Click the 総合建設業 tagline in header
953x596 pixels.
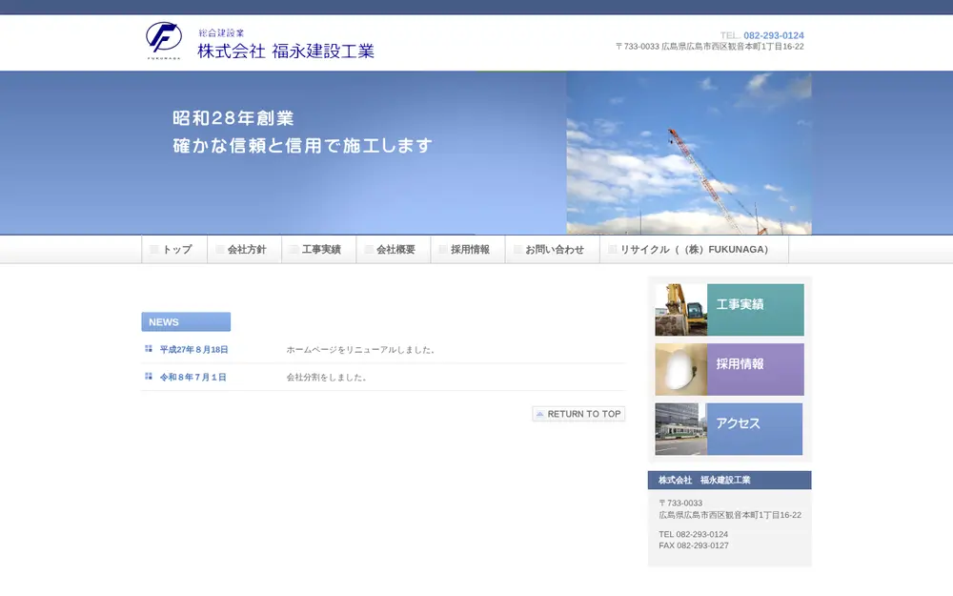221,32
